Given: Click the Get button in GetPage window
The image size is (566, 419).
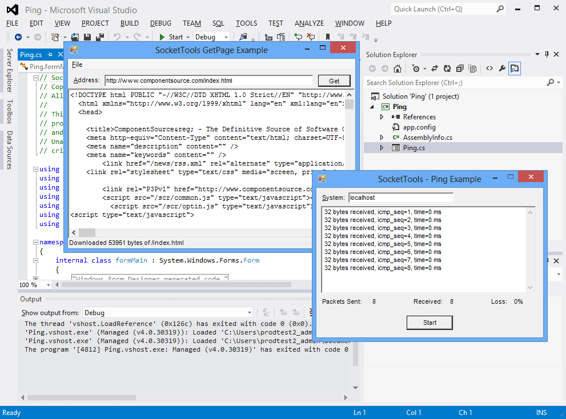Looking at the screenshot, I should pyautogui.click(x=334, y=81).
